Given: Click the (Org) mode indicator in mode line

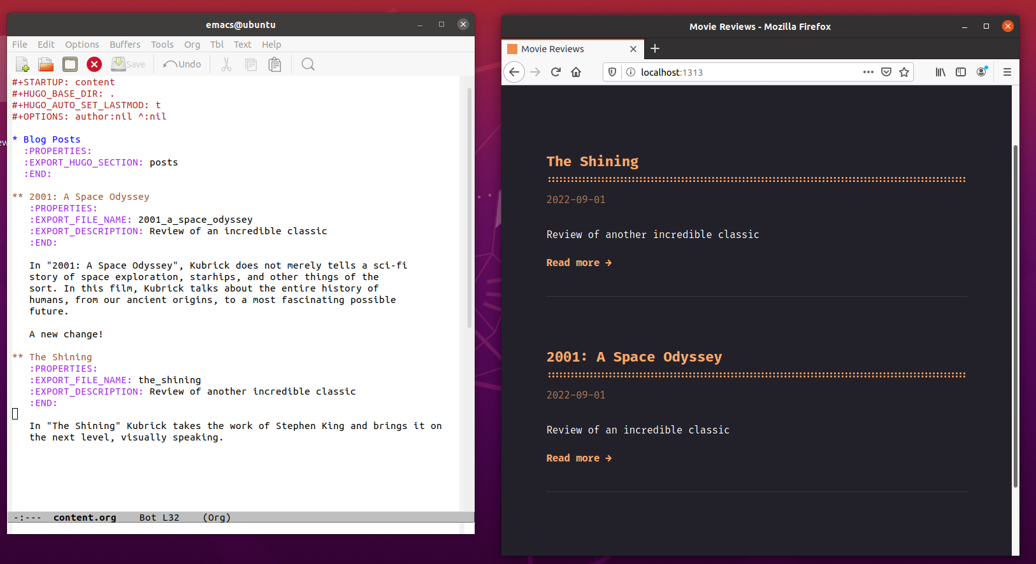Looking at the screenshot, I should [x=217, y=518].
